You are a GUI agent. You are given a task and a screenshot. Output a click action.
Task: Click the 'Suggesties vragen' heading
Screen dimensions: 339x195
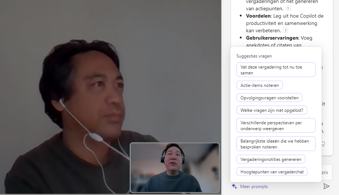coord(254,56)
